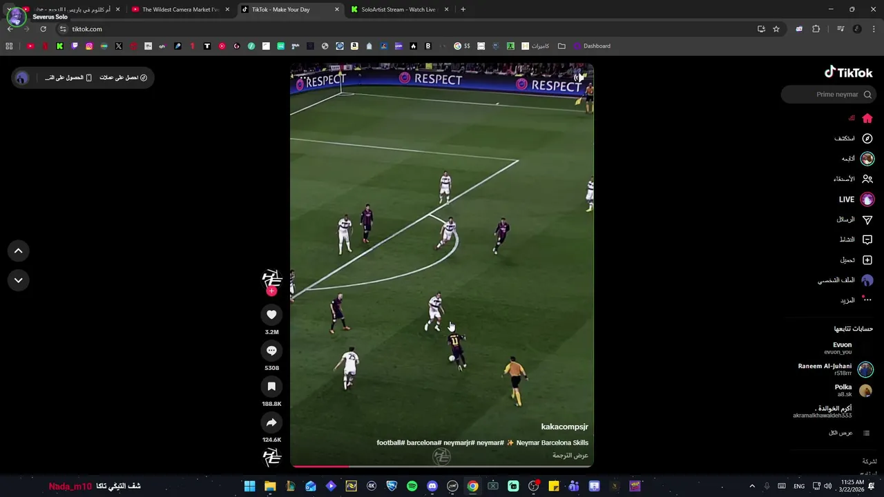Expand the following list with عرض الكل
The height and width of the screenshot is (497, 884).
point(849,433)
